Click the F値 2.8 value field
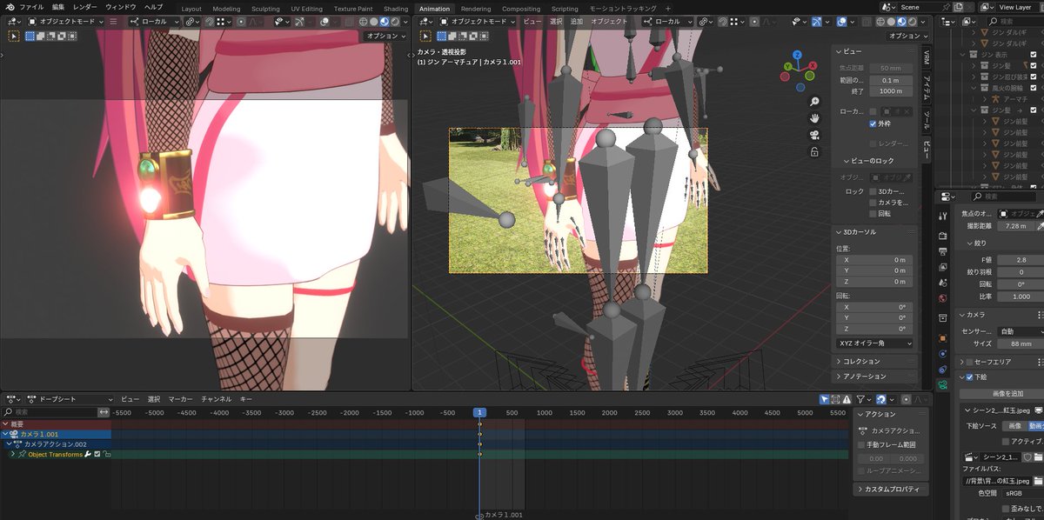Viewport: 1044px width, 520px height. click(1020, 260)
